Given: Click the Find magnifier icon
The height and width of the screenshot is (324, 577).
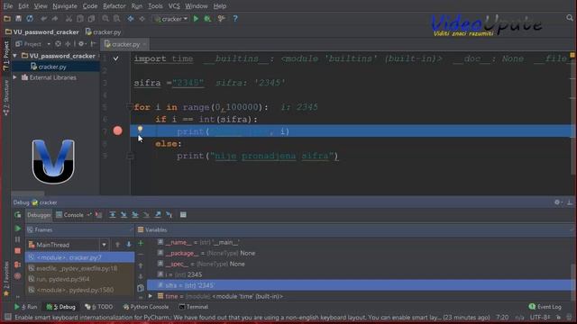Looking at the screenshot, I should [x=105, y=19].
